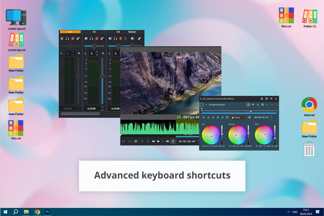Toggle effects visibility eye in panel header
The height and width of the screenshot is (216, 324).
click(x=271, y=99)
